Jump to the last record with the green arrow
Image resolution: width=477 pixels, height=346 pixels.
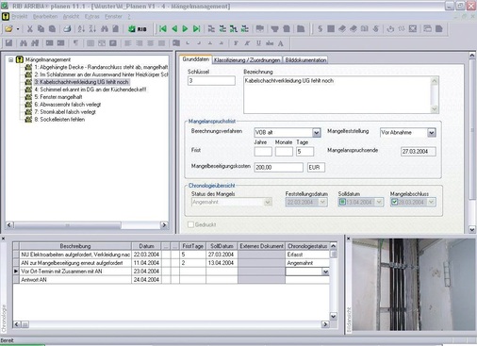point(197,29)
